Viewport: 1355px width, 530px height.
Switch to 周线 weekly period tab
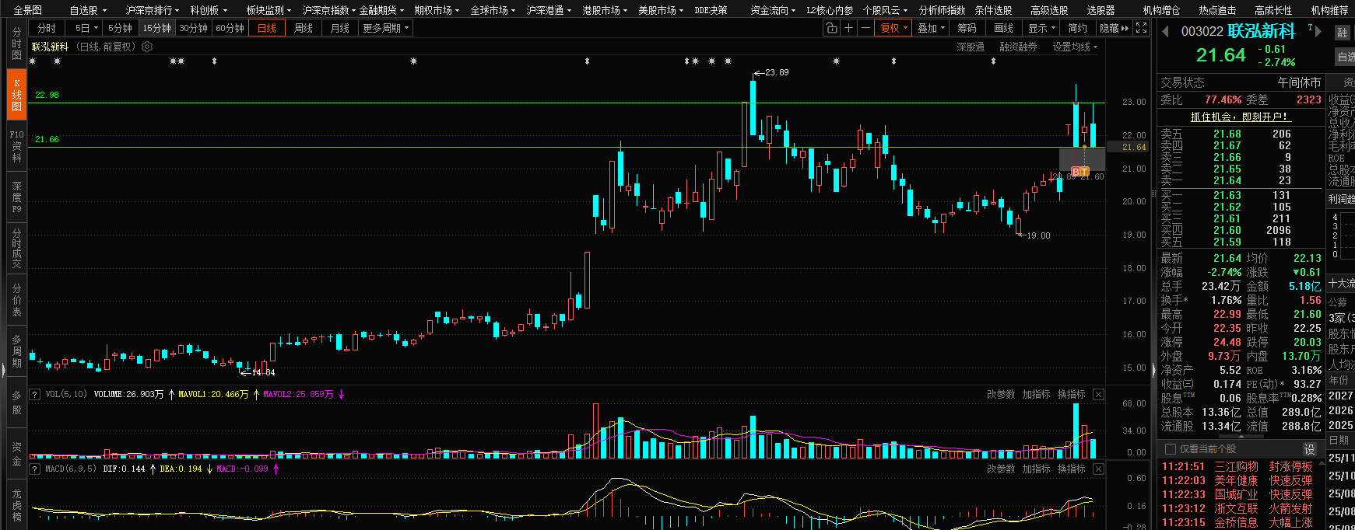coord(304,28)
